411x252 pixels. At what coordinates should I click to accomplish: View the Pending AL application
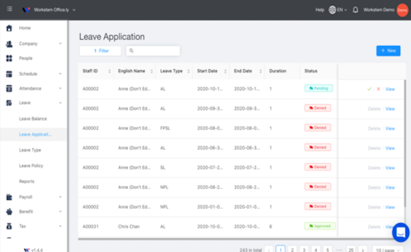pyautogui.click(x=390, y=89)
